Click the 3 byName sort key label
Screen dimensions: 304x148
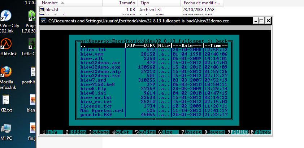point(99,132)
